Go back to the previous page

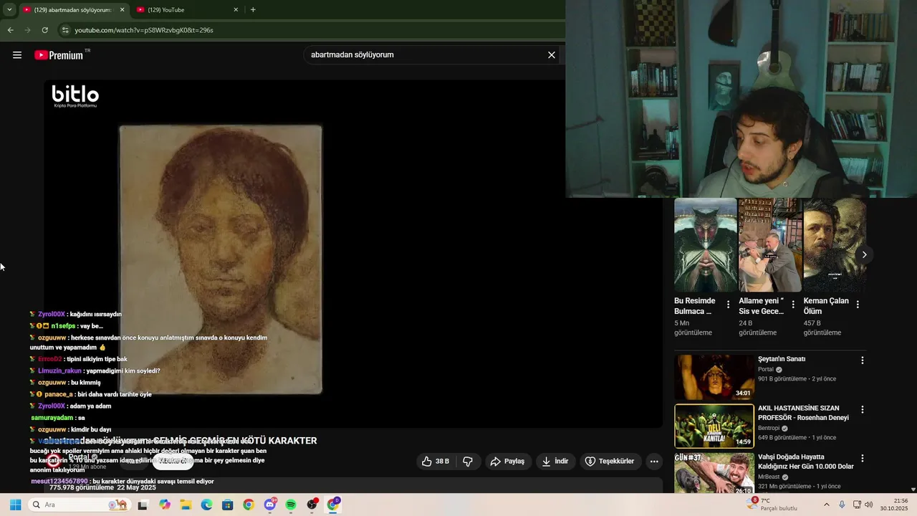pos(10,30)
